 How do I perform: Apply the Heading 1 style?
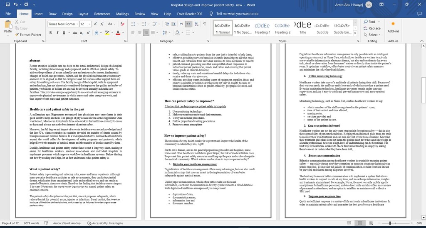pos(263,28)
